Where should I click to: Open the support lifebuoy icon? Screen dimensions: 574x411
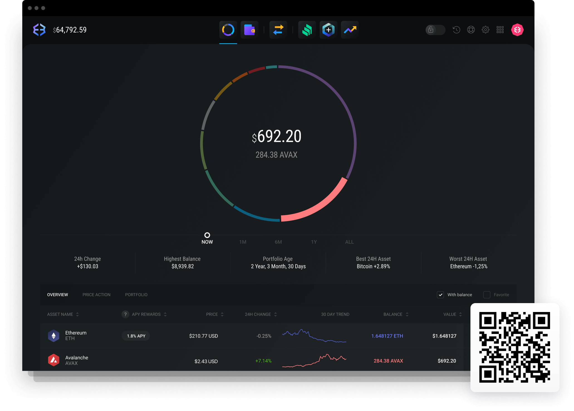pyautogui.click(x=471, y=30)
